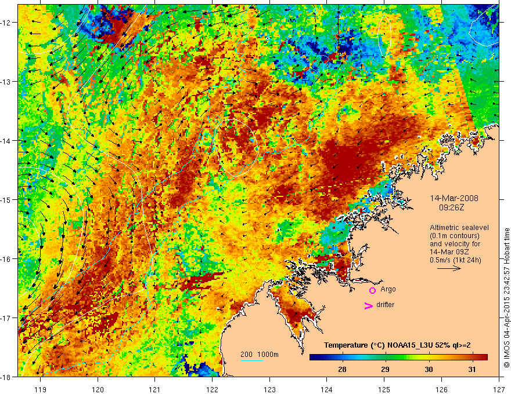Click latitude axis label -13
The image size is (511, 394).
pos(6,82)
